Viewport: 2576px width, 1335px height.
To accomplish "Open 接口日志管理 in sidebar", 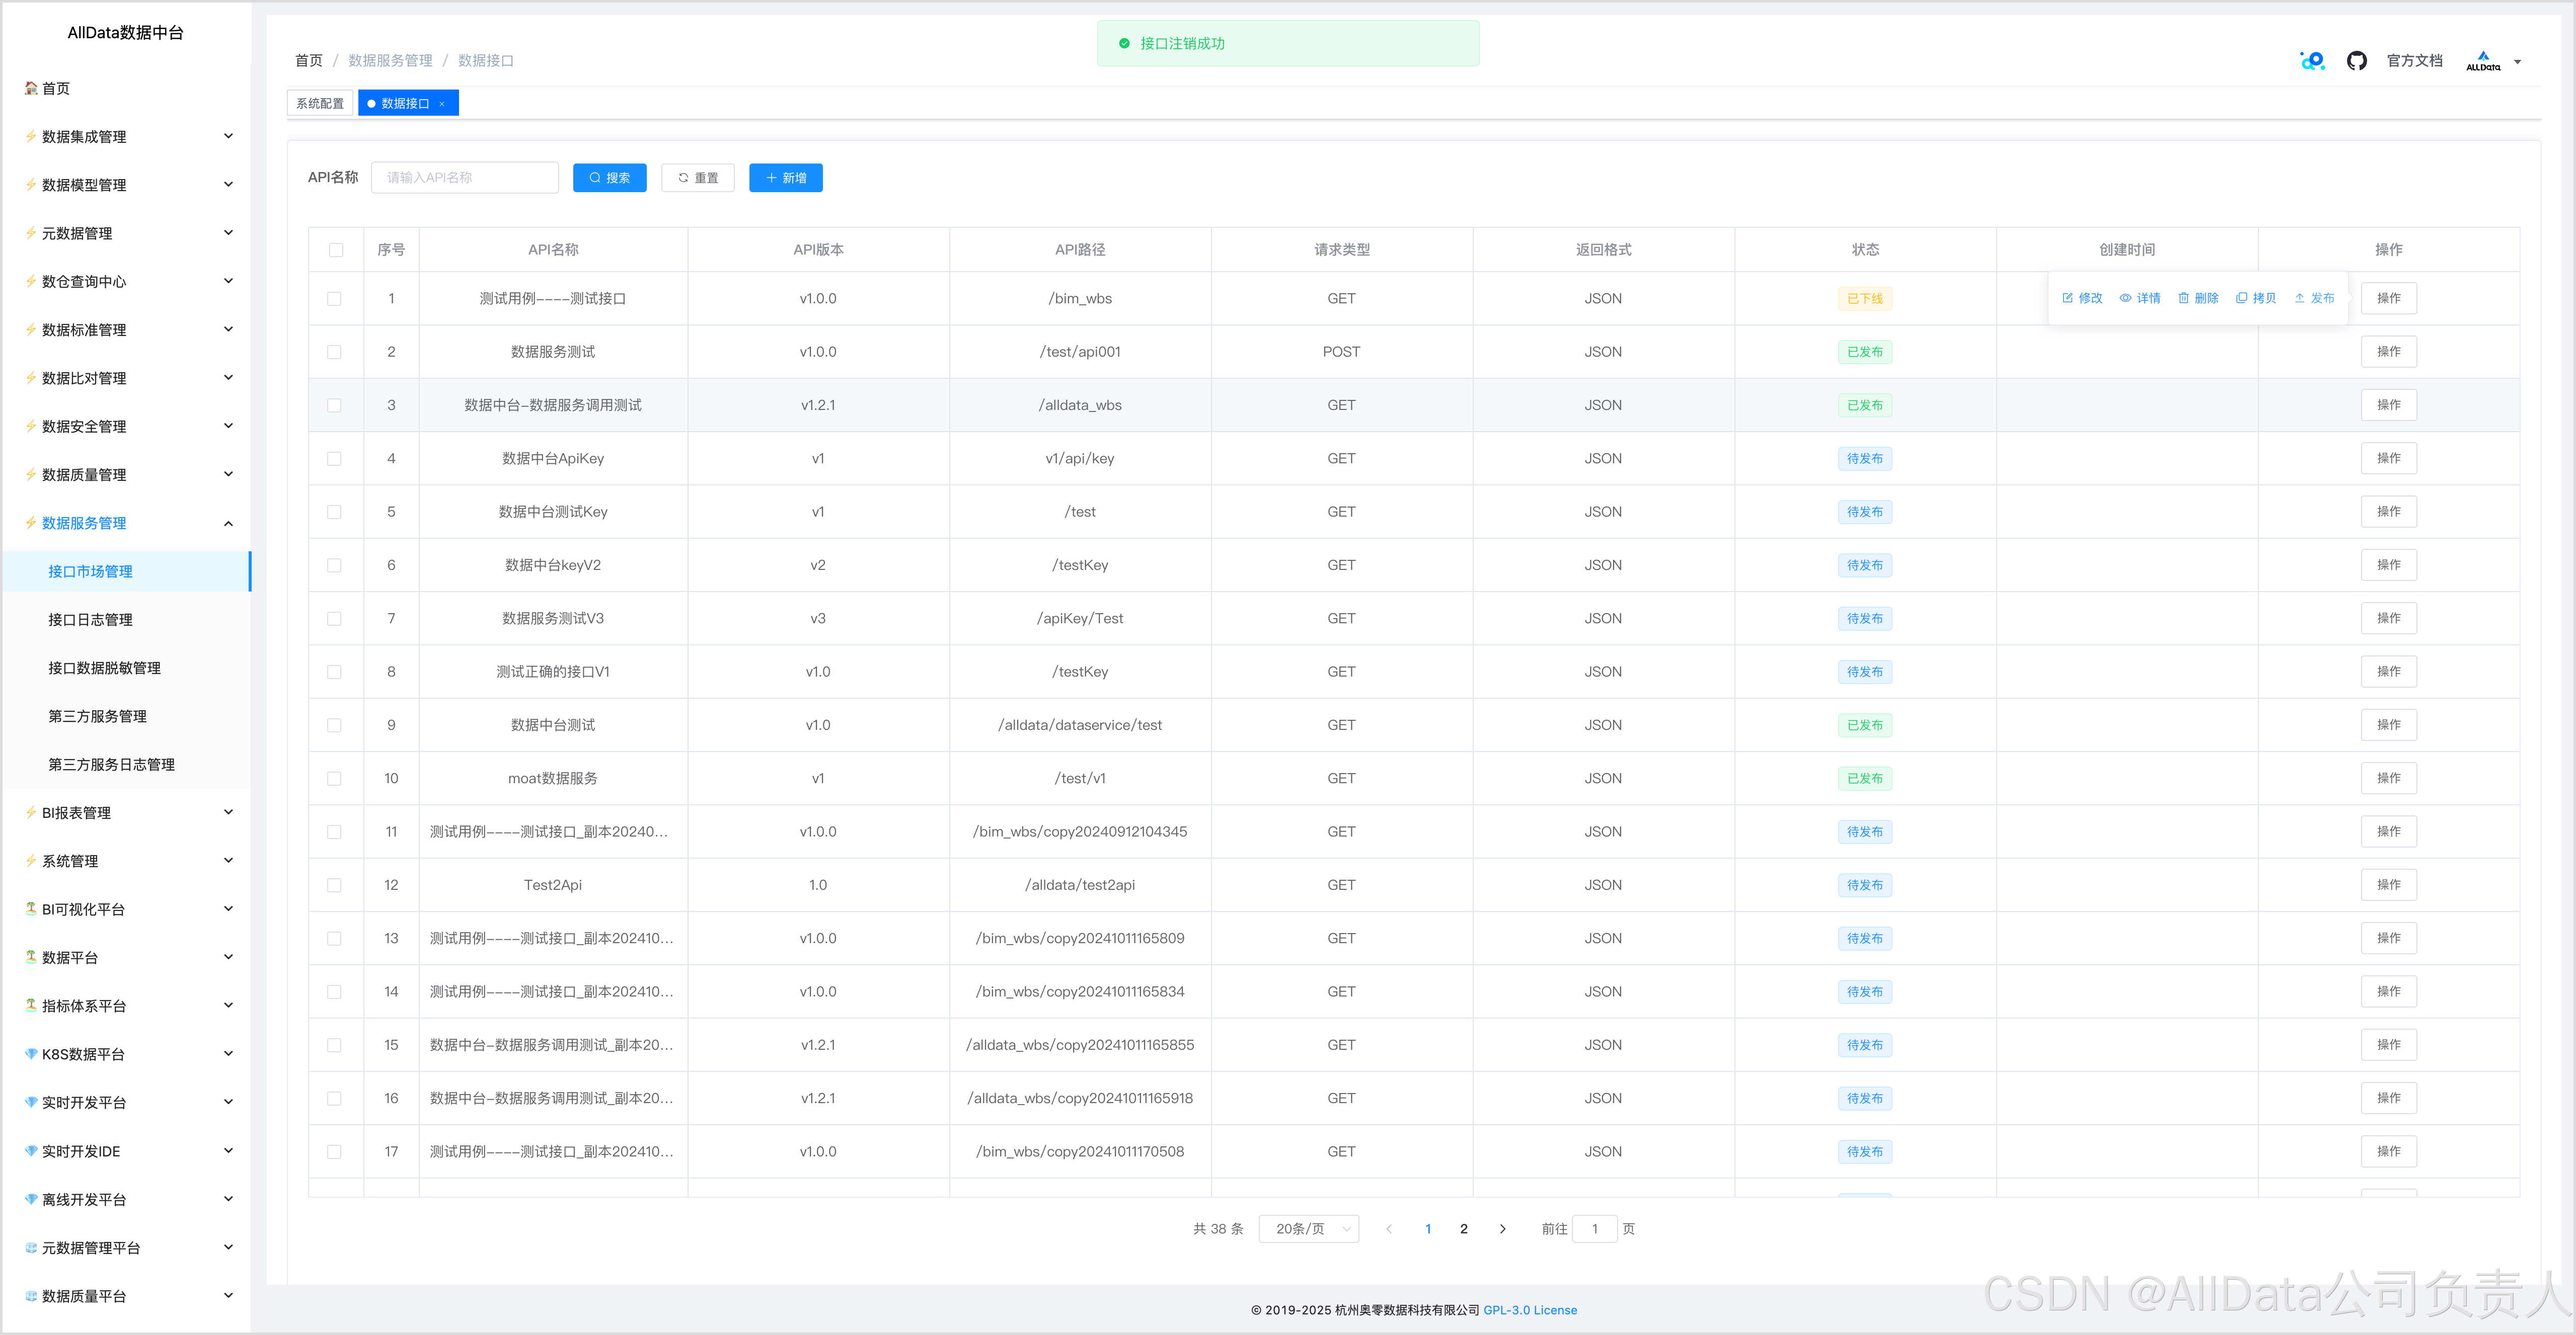I will pyautogui.click(x=91, y=620).
